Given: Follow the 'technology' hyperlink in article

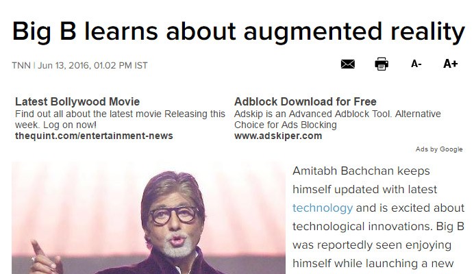Looking at the screenshot, I should click(x=322, y=208).
